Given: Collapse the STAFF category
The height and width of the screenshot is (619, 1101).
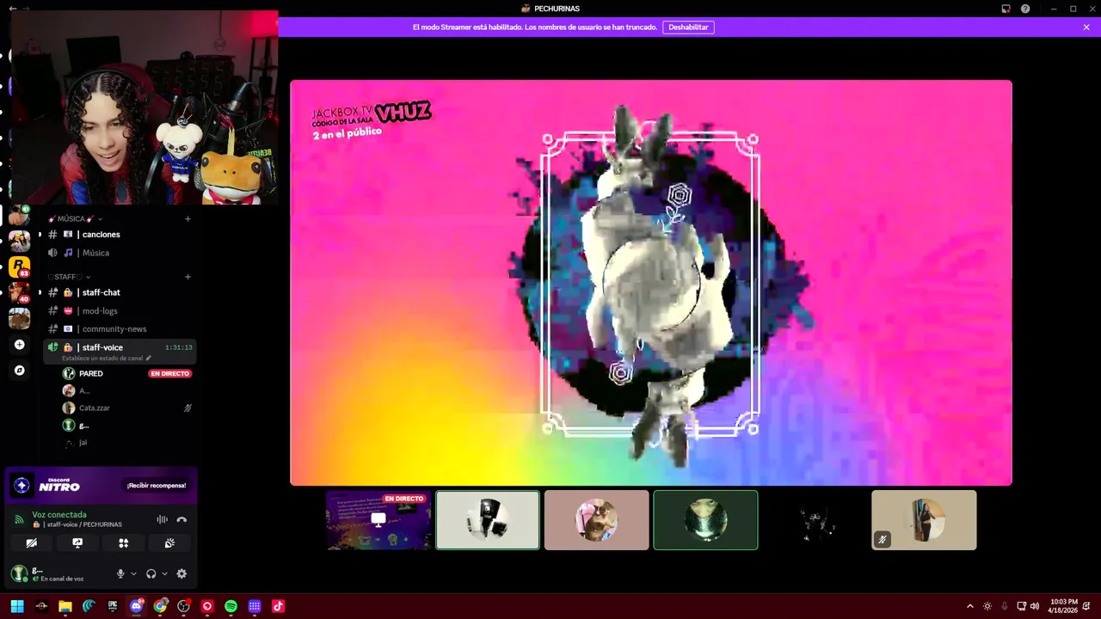Looking at the screenshot, I should tap(69, 277).
